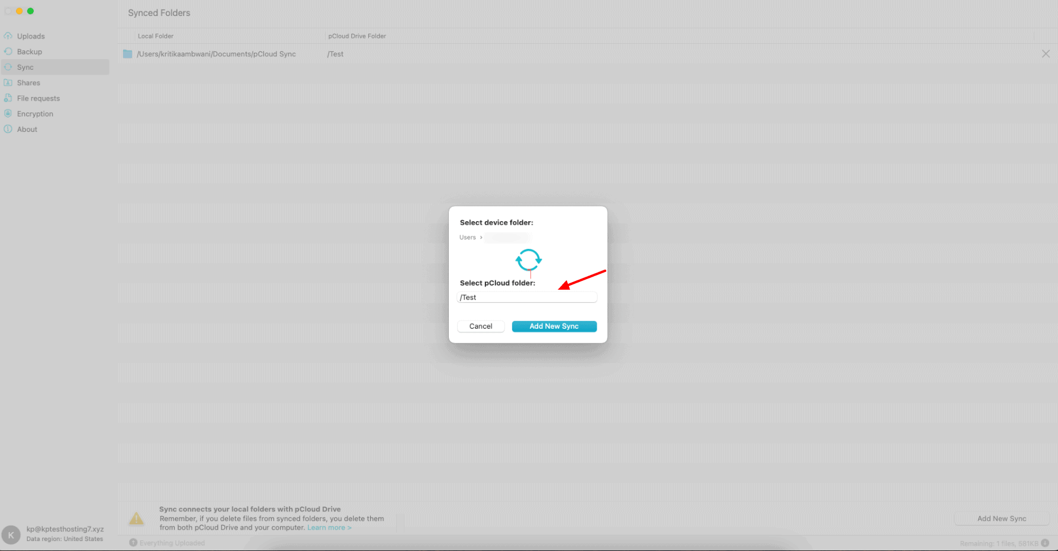Click the K user avatar
This screenshot has width=1058, height=551.
tap(11, 534)
